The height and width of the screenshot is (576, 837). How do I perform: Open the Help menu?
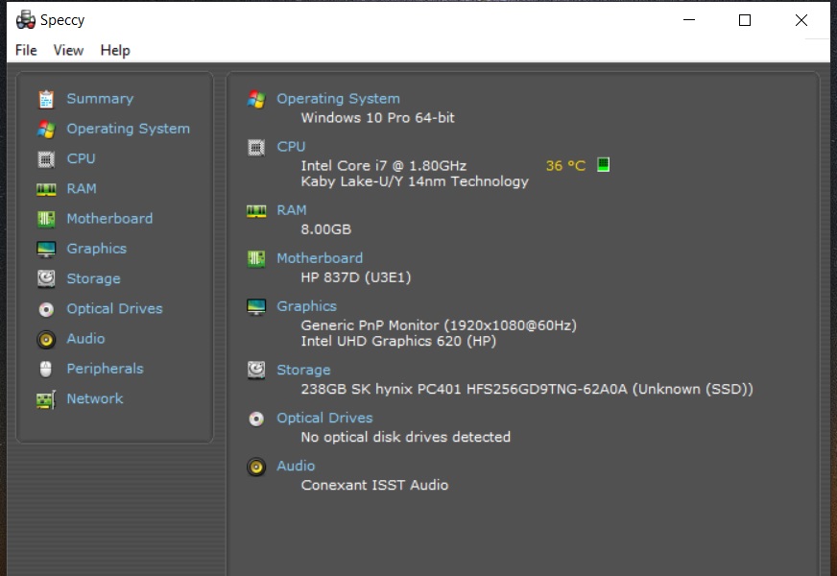point(115,50)
